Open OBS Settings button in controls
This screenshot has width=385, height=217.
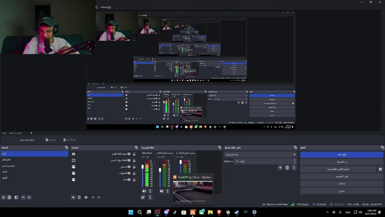[x=342, y=184]
